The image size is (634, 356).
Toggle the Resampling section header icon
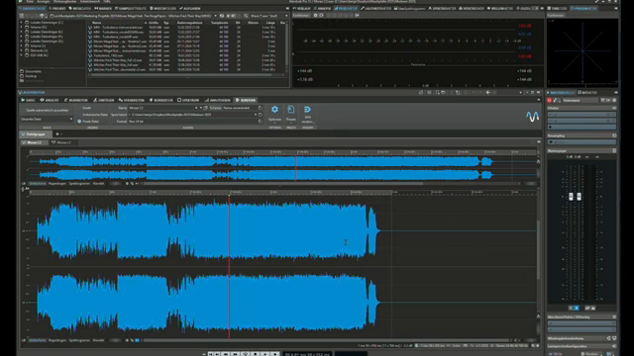[x=614, y=135]
